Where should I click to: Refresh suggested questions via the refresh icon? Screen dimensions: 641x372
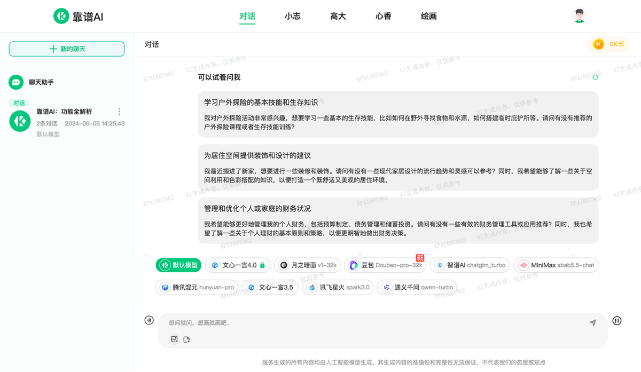click(595, 77)
